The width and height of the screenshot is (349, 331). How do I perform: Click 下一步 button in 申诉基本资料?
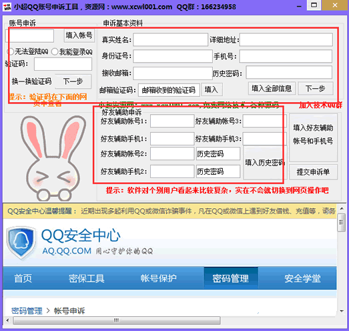316,88
